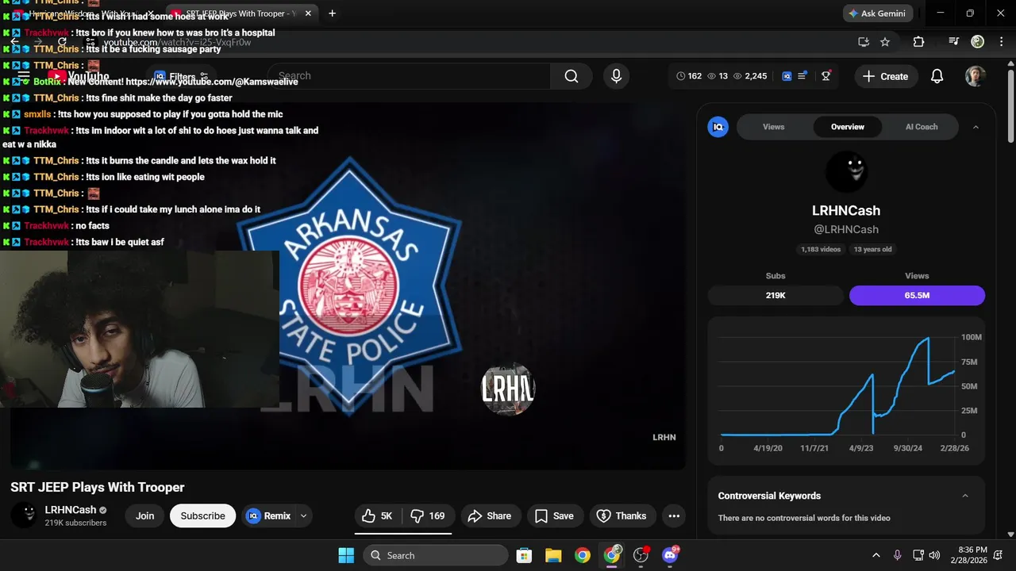Open Chrome extensions puzzle icon

(x=918, y=42)
